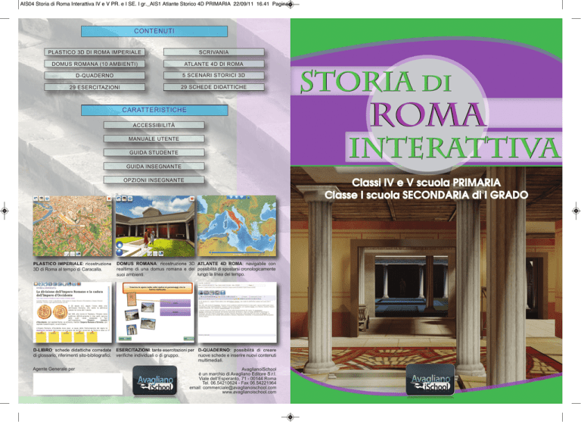Click the D-Libro coins page thumbnail
The width and height of the screenshot is (581, 422).
point(73,312)
